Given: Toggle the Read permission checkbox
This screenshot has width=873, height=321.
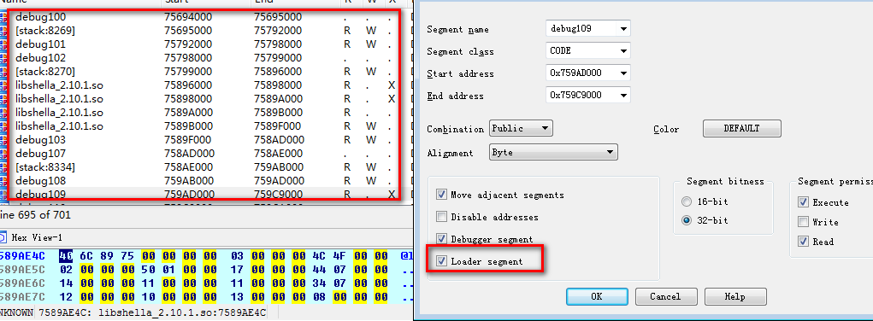Looking at the screenshot, I should [x=803, y=242].
